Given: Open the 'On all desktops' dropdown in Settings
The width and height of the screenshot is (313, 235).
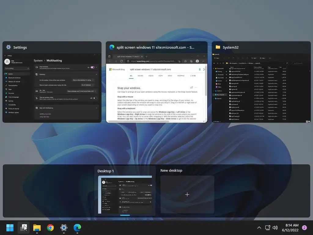Looking at the screenshot, I should tap(87, 85).
